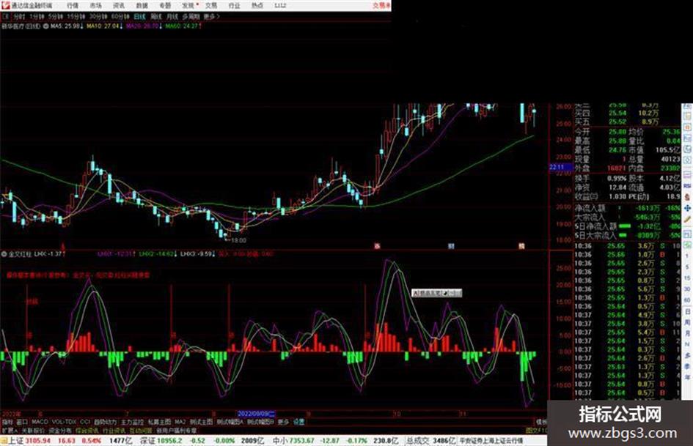
Task: Click the N period icon in right toolbar
Action: point(687,344)
